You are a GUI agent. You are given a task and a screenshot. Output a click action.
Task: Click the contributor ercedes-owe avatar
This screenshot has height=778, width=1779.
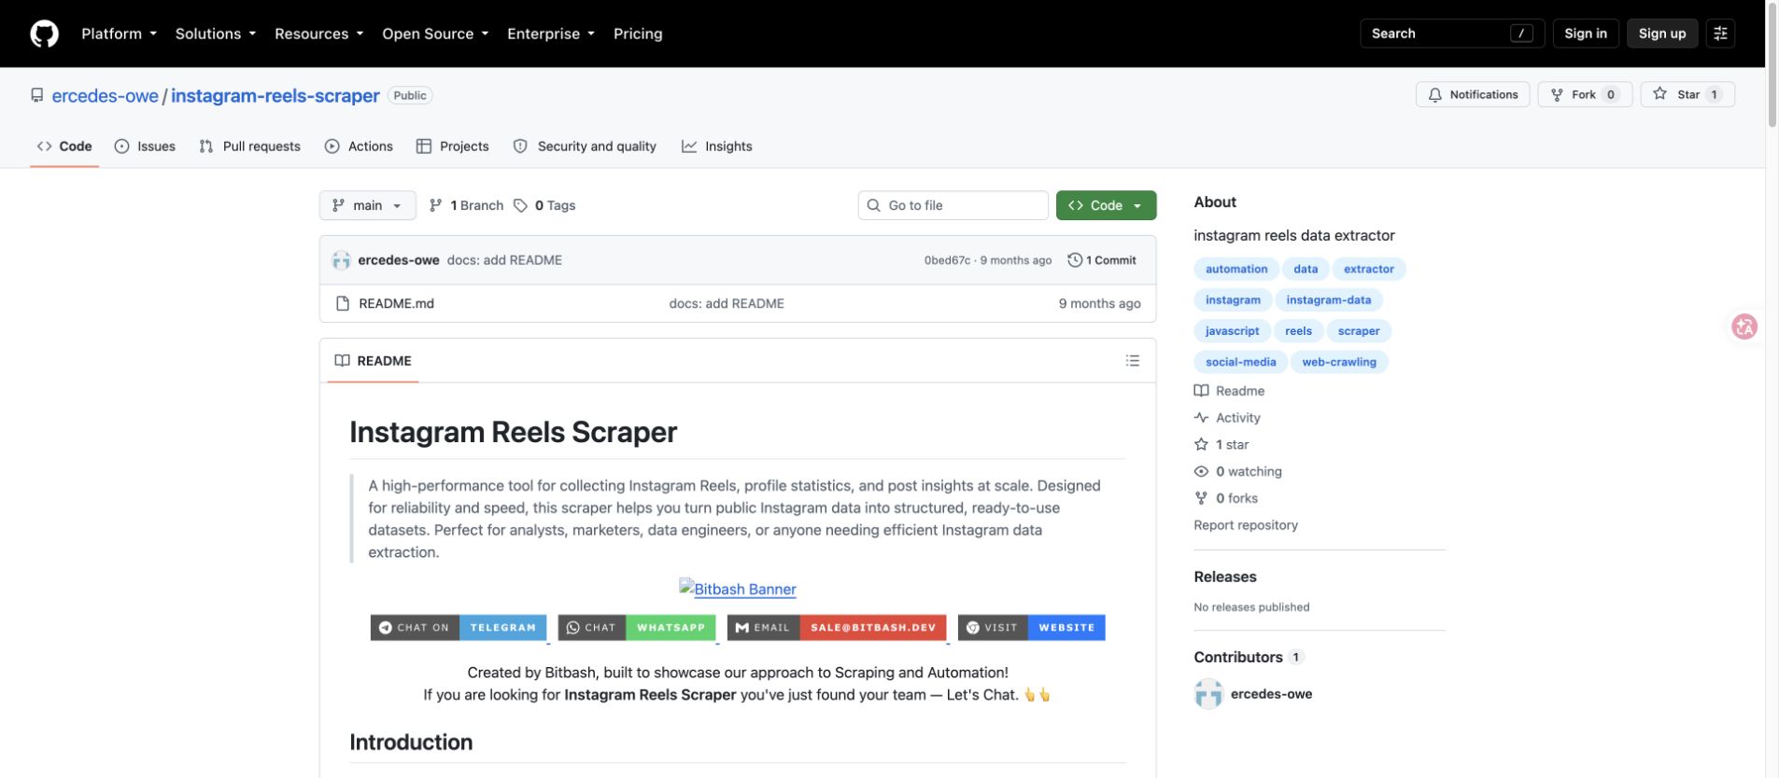pos(1208,694)
